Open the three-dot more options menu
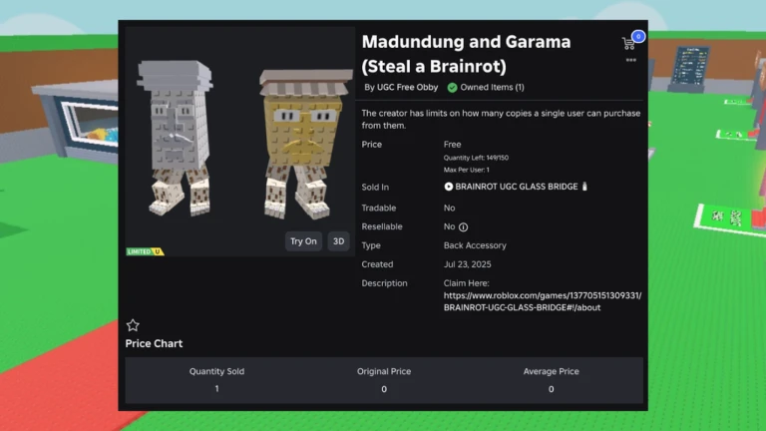 point(631,60)
